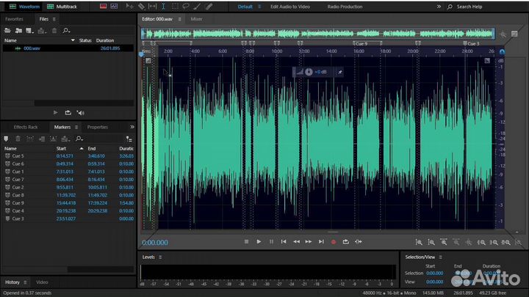Toggle the HUD pin icon
The image size is (529, 297).
pos(340,72)
